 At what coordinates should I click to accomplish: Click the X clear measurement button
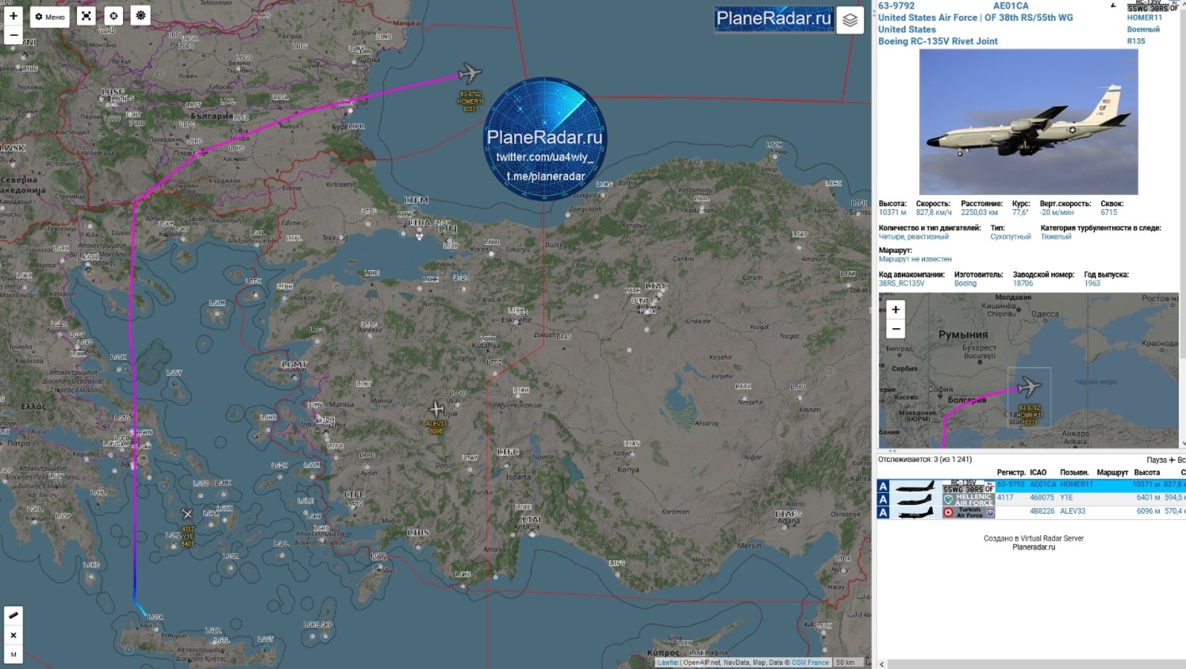click(13, 635)
